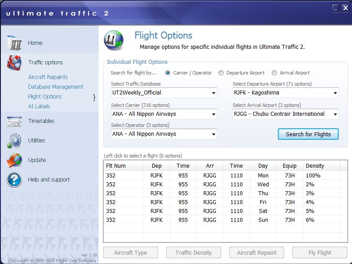
Task: Select the Carrier / Operator radio button
Action: click(x=168, y=73)
